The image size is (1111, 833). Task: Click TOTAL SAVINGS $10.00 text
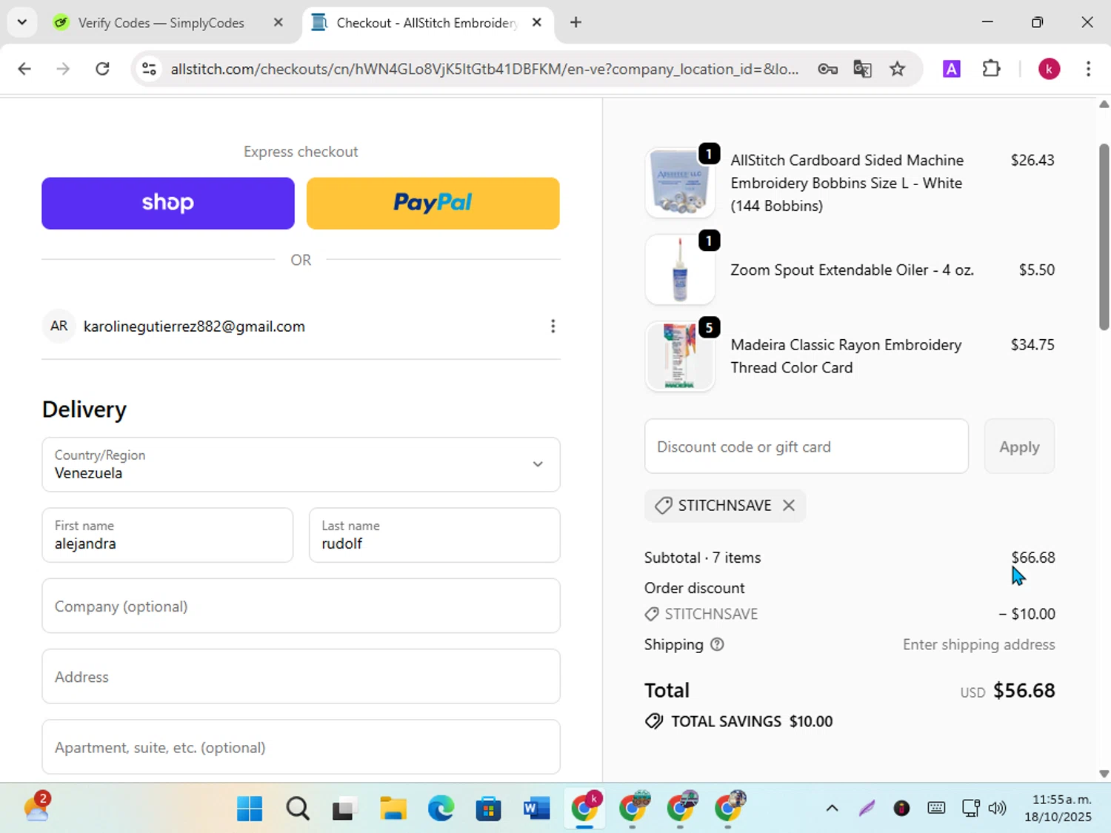[752, 721]
